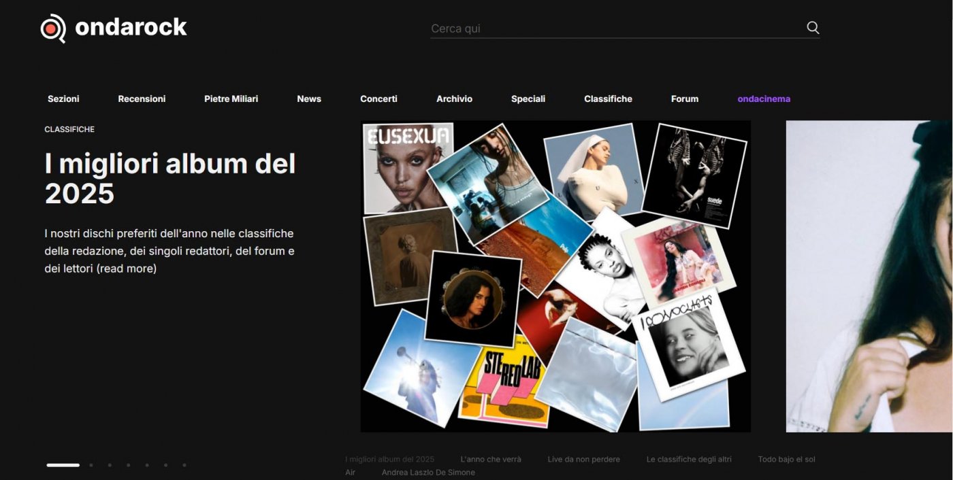Open the Pietre Miliari menu
Viewport: 953px width, 480px height.
click(231, 99)
